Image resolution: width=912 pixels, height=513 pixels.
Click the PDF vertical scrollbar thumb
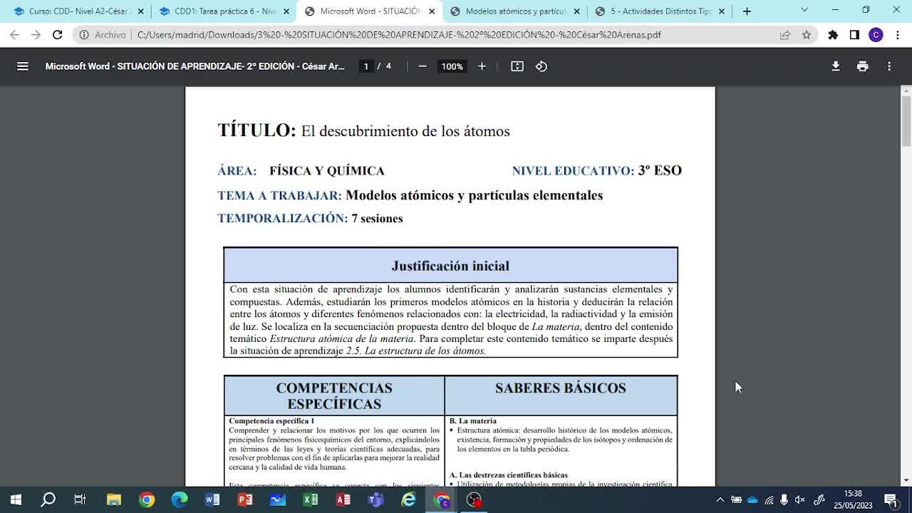[x=906, y=120]
